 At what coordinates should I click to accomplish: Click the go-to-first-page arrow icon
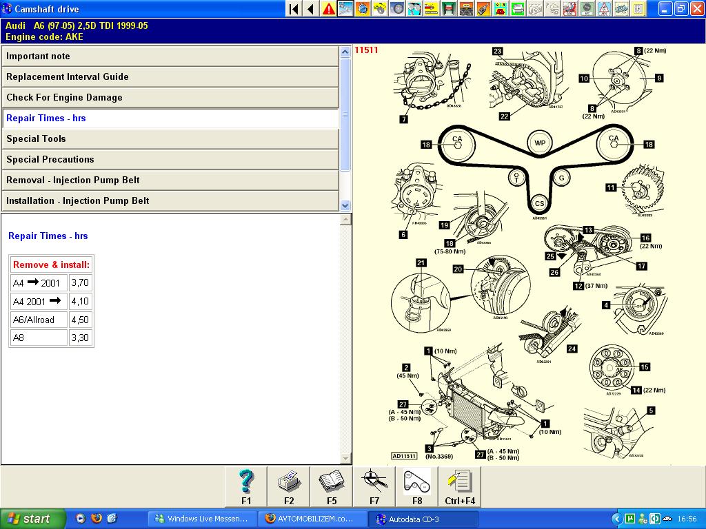coord(294,8)
